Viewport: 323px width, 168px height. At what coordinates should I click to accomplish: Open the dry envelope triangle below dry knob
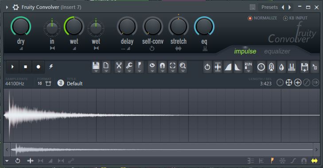[21, 49]
